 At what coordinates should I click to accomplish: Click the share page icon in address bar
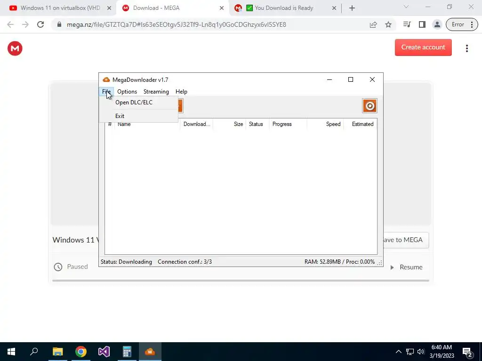pos(373,24)
